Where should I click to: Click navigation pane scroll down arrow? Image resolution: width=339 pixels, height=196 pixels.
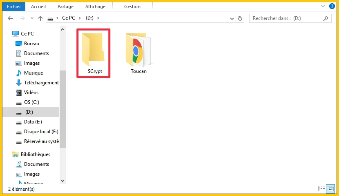pyautogui.click(x=63, y=181)
